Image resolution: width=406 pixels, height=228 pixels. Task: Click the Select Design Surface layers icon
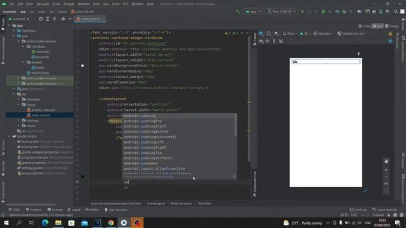(261, 34)
